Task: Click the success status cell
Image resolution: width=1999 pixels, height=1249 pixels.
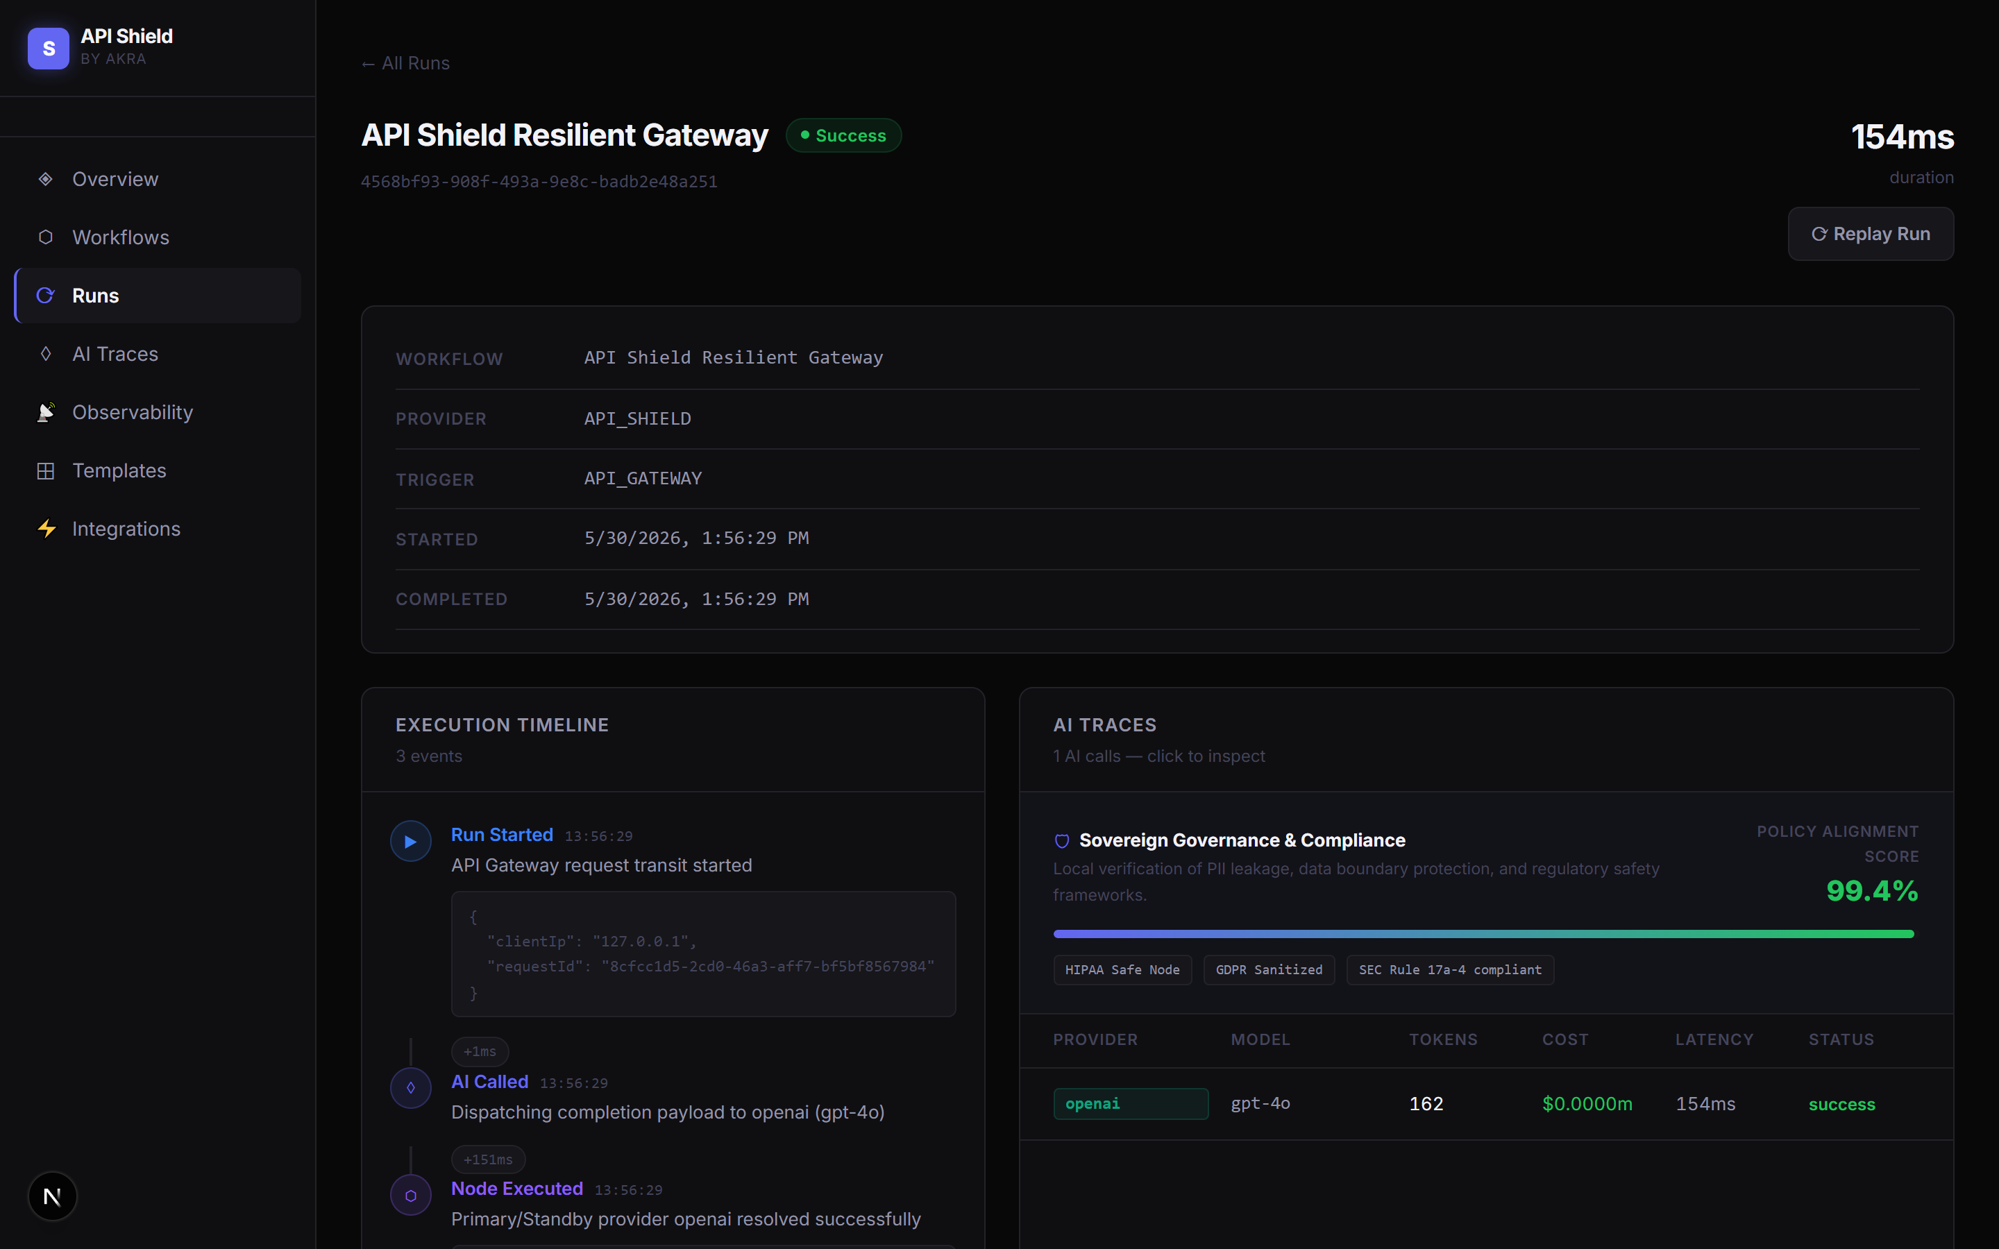Action: coord(1842,1105)
